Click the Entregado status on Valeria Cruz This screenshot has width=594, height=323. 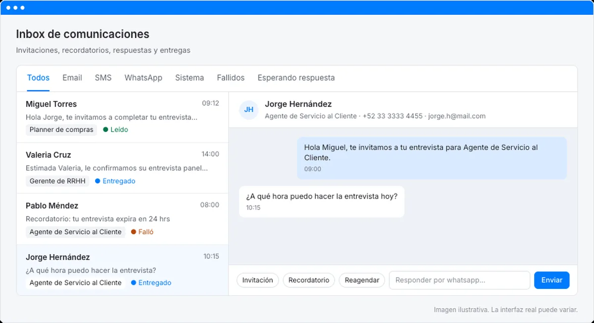pyautogui.click(x=115, y=181)
